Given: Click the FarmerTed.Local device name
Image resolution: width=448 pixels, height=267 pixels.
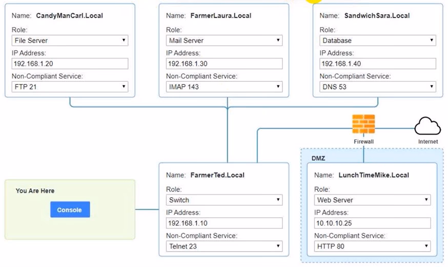Looking at the screenshot, I should click(217, 175).
